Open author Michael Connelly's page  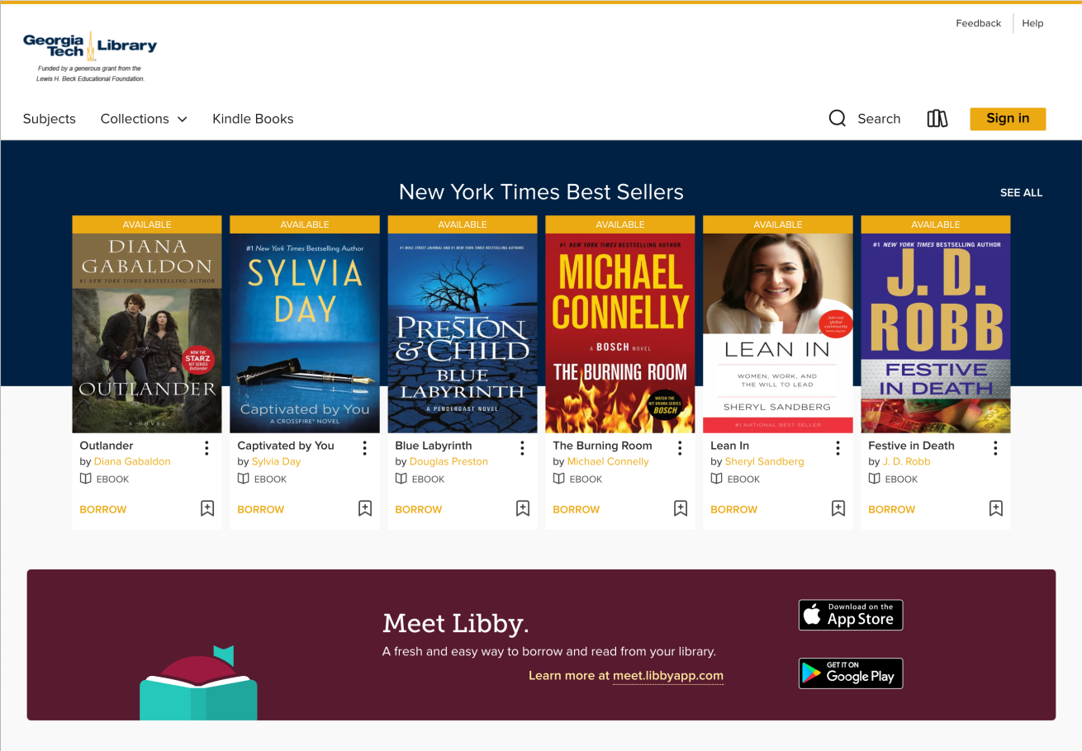click(608, 461)
